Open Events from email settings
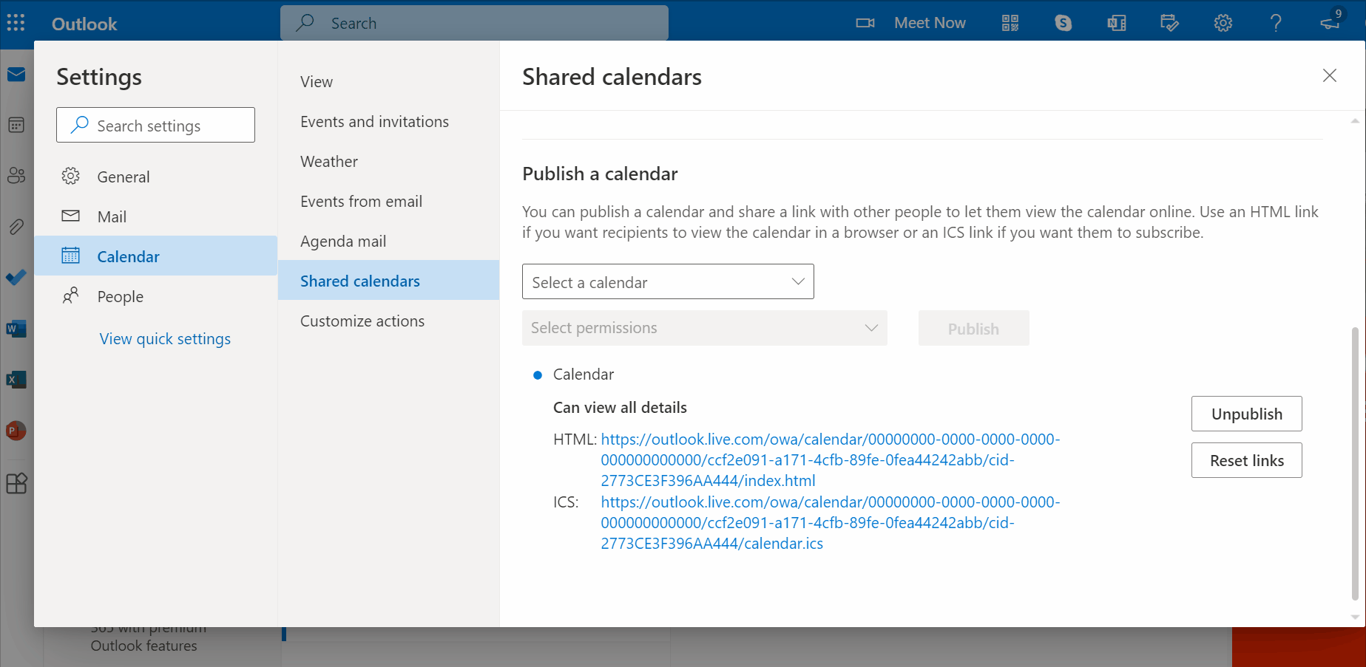The image size is (1366, 667). (389, 201)
